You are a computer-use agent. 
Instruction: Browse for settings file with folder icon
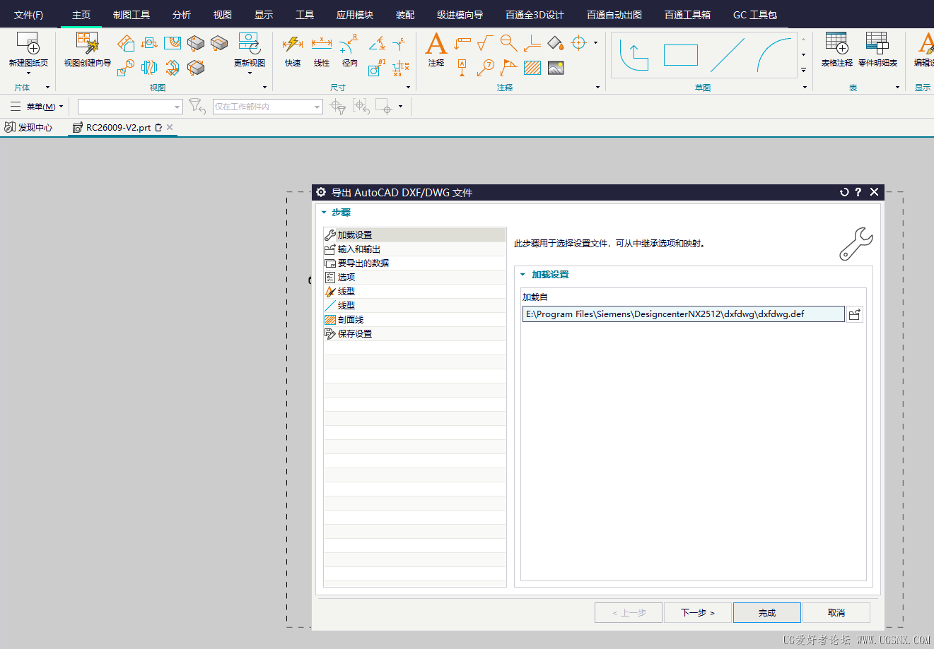pos(855,314)
